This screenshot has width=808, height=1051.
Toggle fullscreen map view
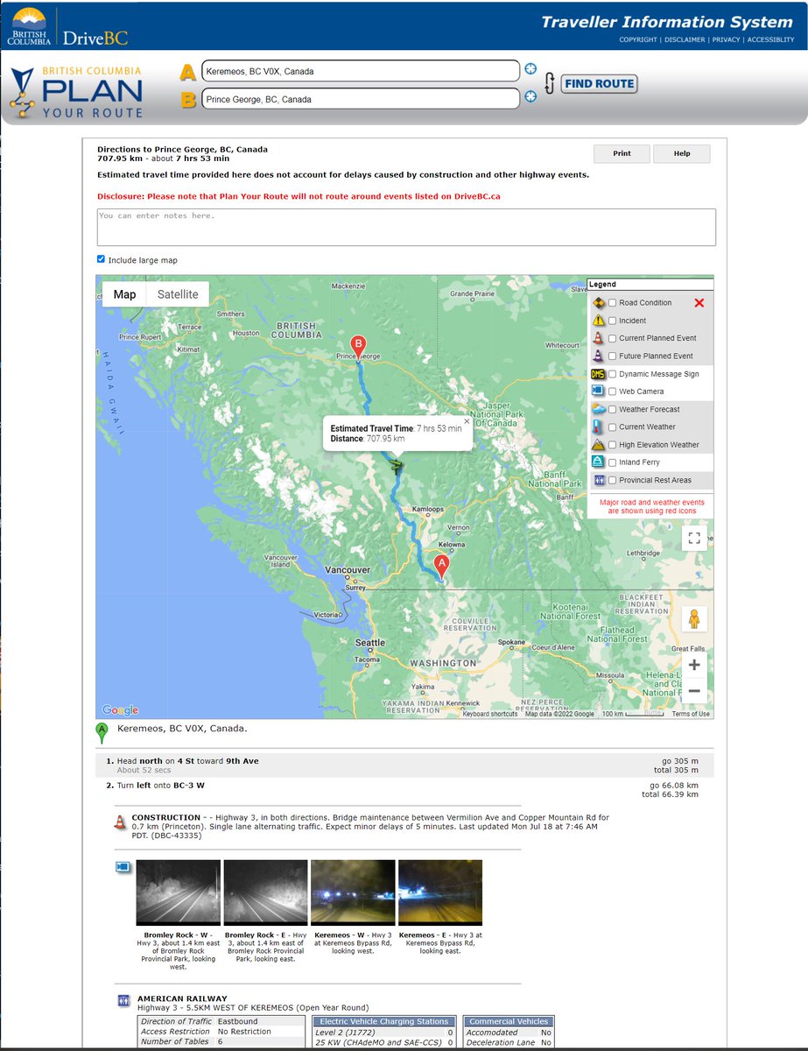coord(694,538)
